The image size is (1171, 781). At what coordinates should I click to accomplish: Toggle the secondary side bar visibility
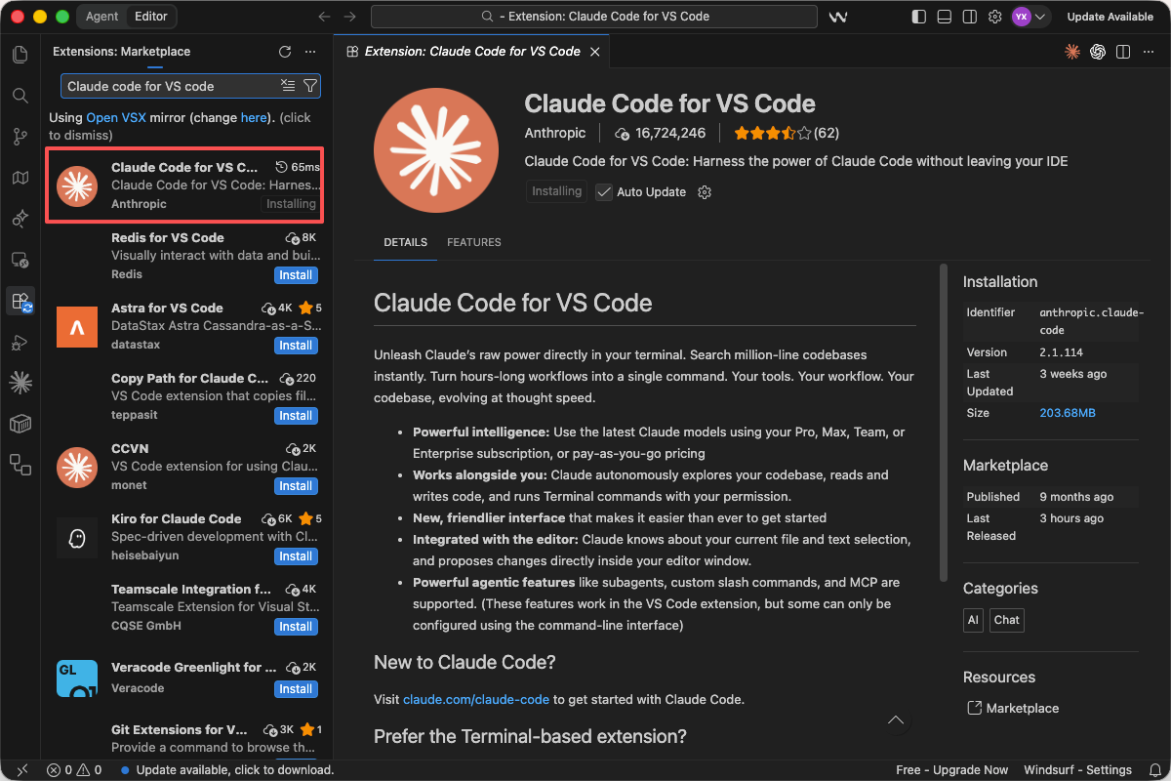click(x=969, y=17)
